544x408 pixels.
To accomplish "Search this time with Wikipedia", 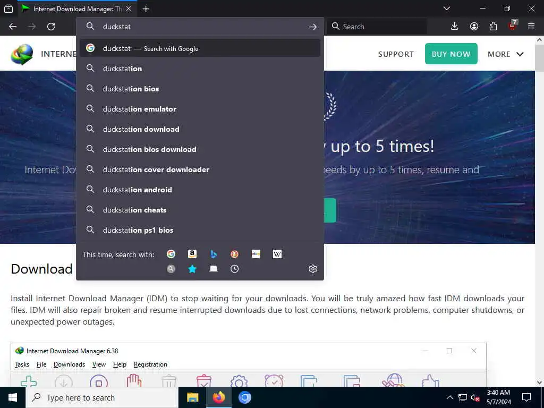I will coord(277,254).
